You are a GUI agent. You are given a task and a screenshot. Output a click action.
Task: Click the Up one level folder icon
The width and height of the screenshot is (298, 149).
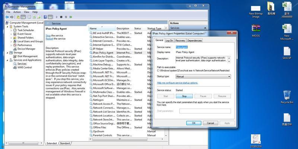click(x=18, y=17)
